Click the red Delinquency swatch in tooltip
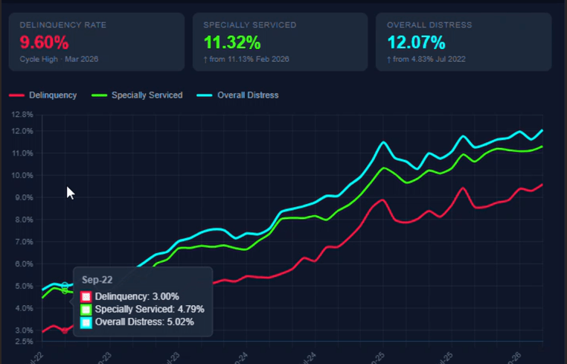 coord(86,296)
